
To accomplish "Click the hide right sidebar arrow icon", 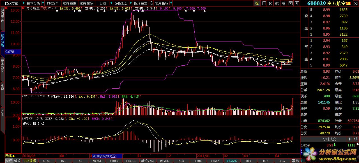I will (x=297, y=3).
